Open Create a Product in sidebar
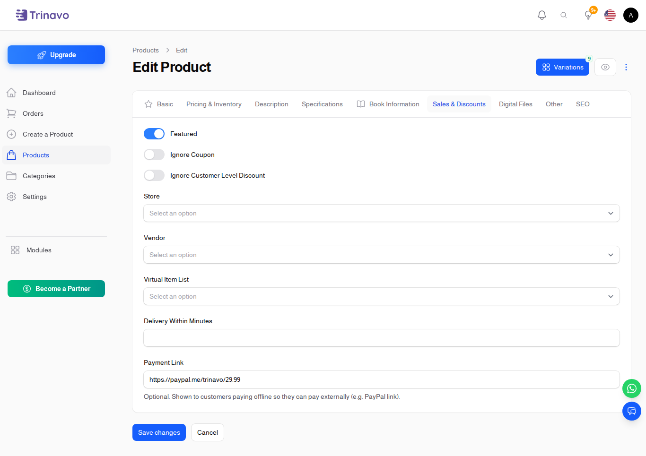The height and width of the screenshot is (456, 646). click(x=56, y=134)
